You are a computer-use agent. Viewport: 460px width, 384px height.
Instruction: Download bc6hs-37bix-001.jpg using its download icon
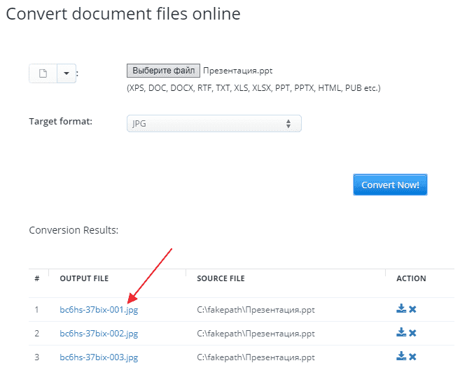coord(401,309)
